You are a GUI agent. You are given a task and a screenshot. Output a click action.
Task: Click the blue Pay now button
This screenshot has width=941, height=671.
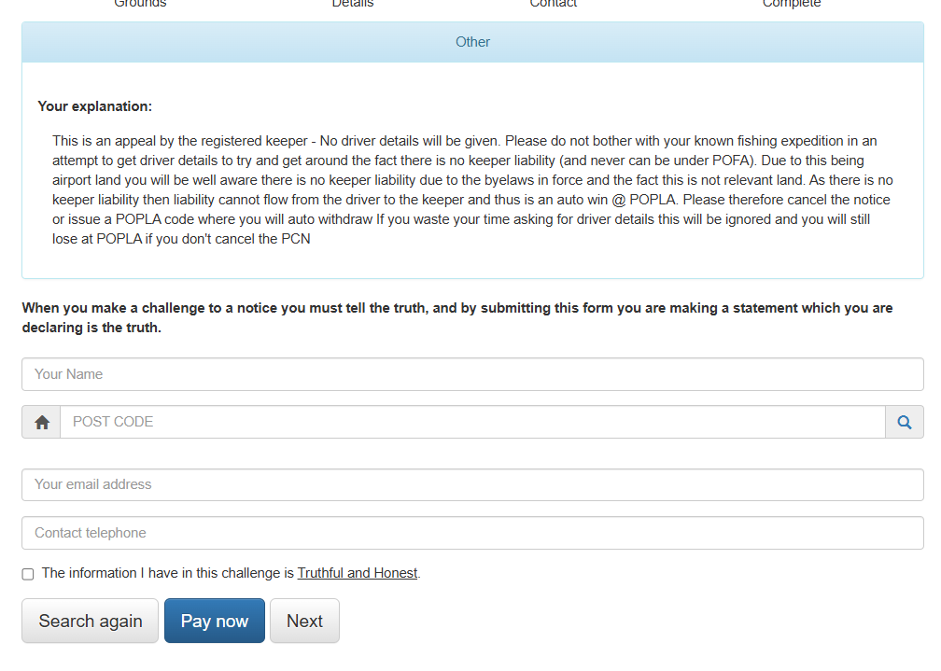pos(215,621)
